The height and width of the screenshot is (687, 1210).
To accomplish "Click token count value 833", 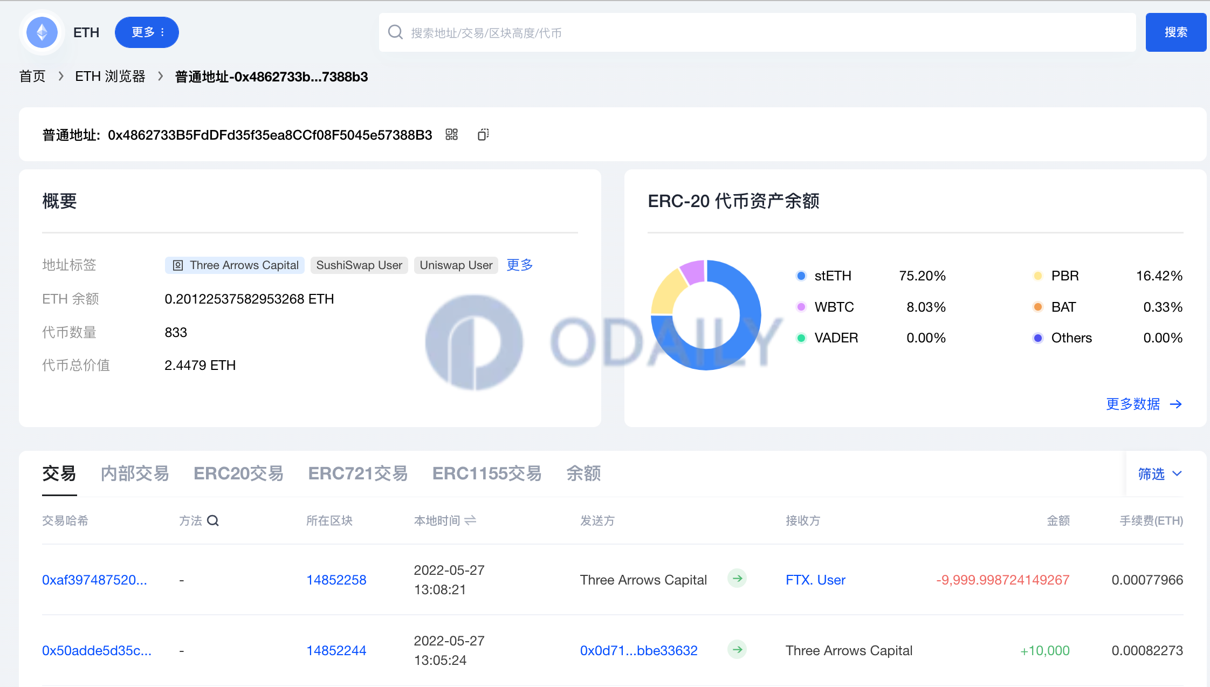I will 176,332.
